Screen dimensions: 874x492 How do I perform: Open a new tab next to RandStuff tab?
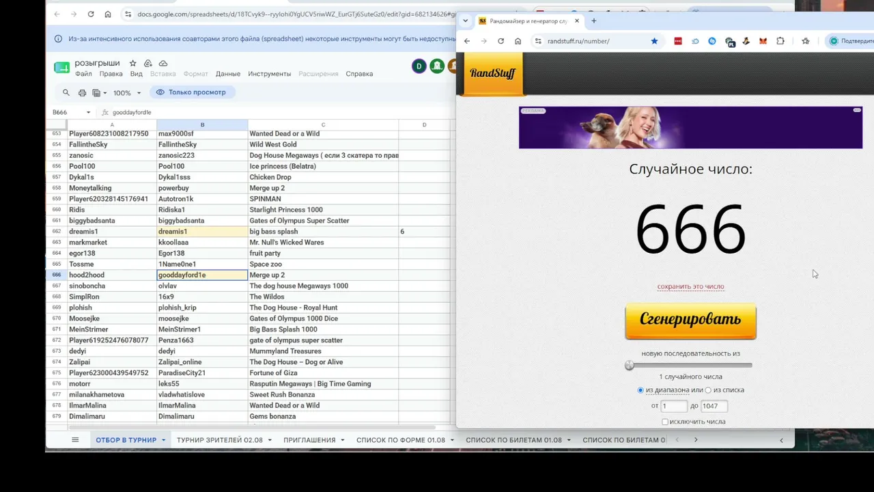(x=593, y=21)
